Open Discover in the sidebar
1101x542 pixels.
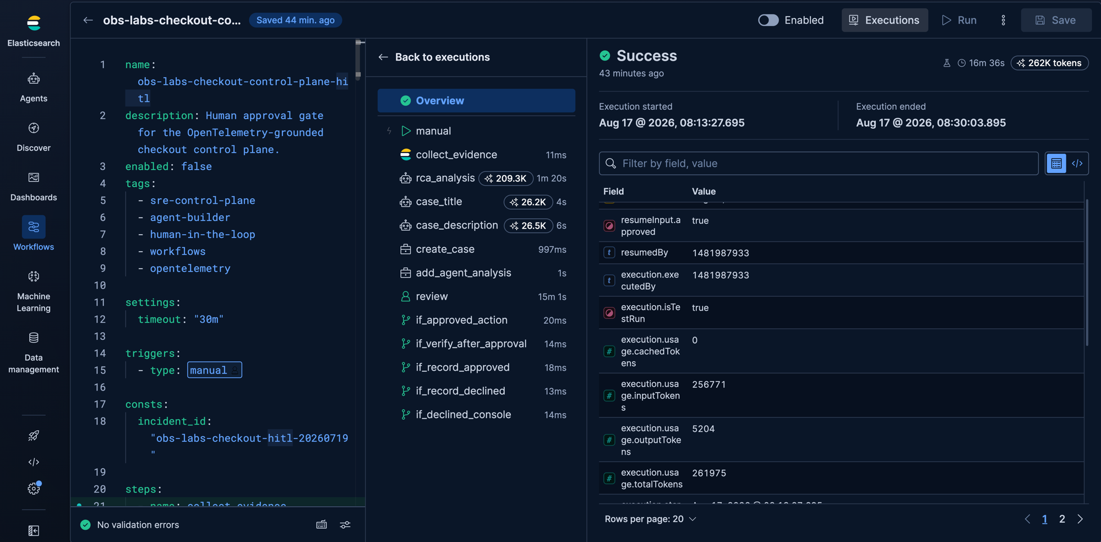point(34,137)
